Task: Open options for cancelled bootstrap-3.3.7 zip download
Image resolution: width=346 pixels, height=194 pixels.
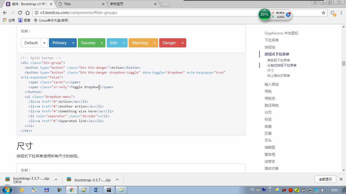Action: 56,179
